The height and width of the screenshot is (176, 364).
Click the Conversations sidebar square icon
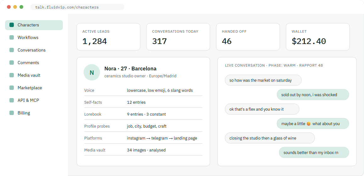point(12,50)
